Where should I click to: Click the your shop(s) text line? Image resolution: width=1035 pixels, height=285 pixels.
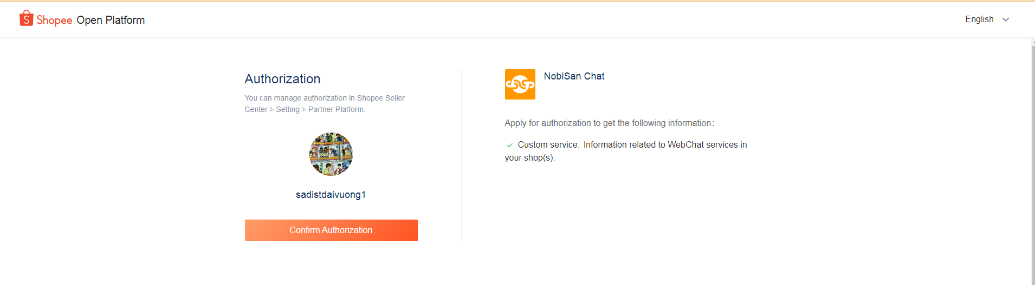(x=529, y=158)
